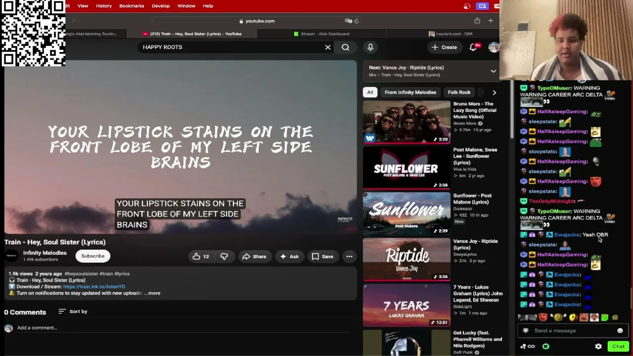Click the channel points icon below chat
The width and height of the screenshot is (633, 356).
coord(523,346)
